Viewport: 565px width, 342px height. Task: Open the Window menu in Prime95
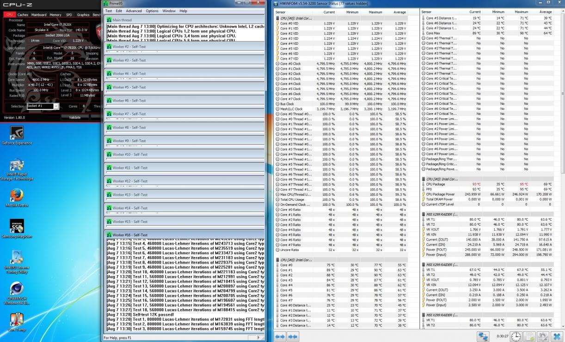pos(169,11)
